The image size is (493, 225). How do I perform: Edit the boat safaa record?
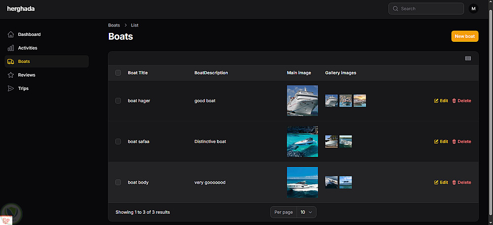pyautogui.click(x=441, y=141)
